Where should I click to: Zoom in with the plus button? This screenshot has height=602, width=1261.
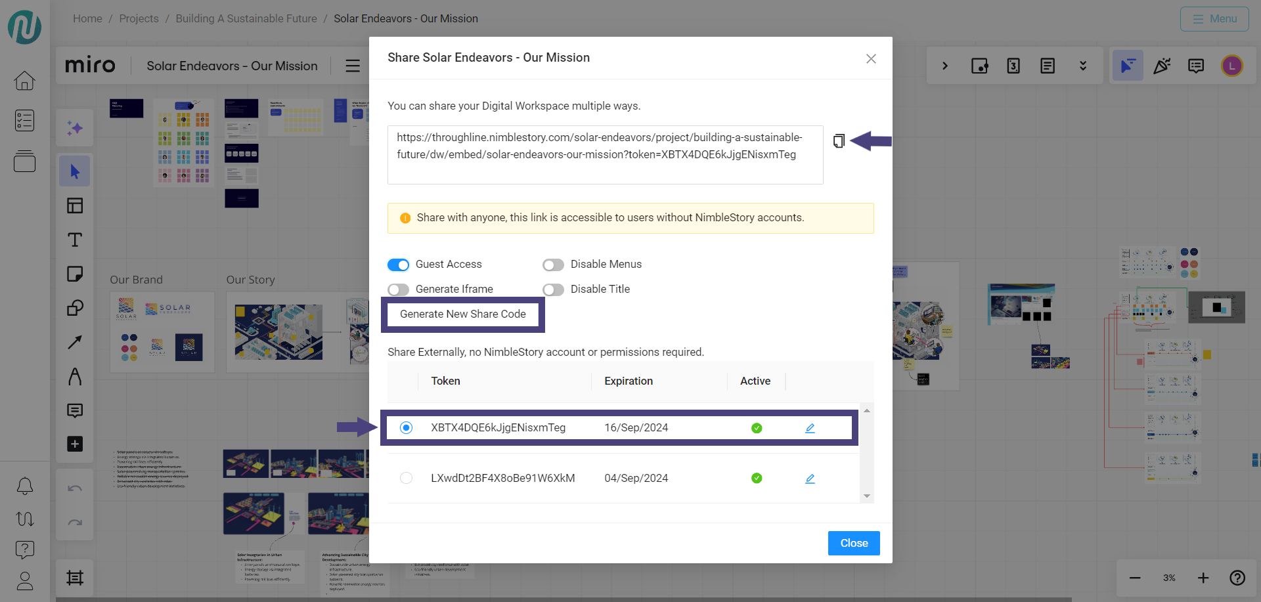point(1203,578)
